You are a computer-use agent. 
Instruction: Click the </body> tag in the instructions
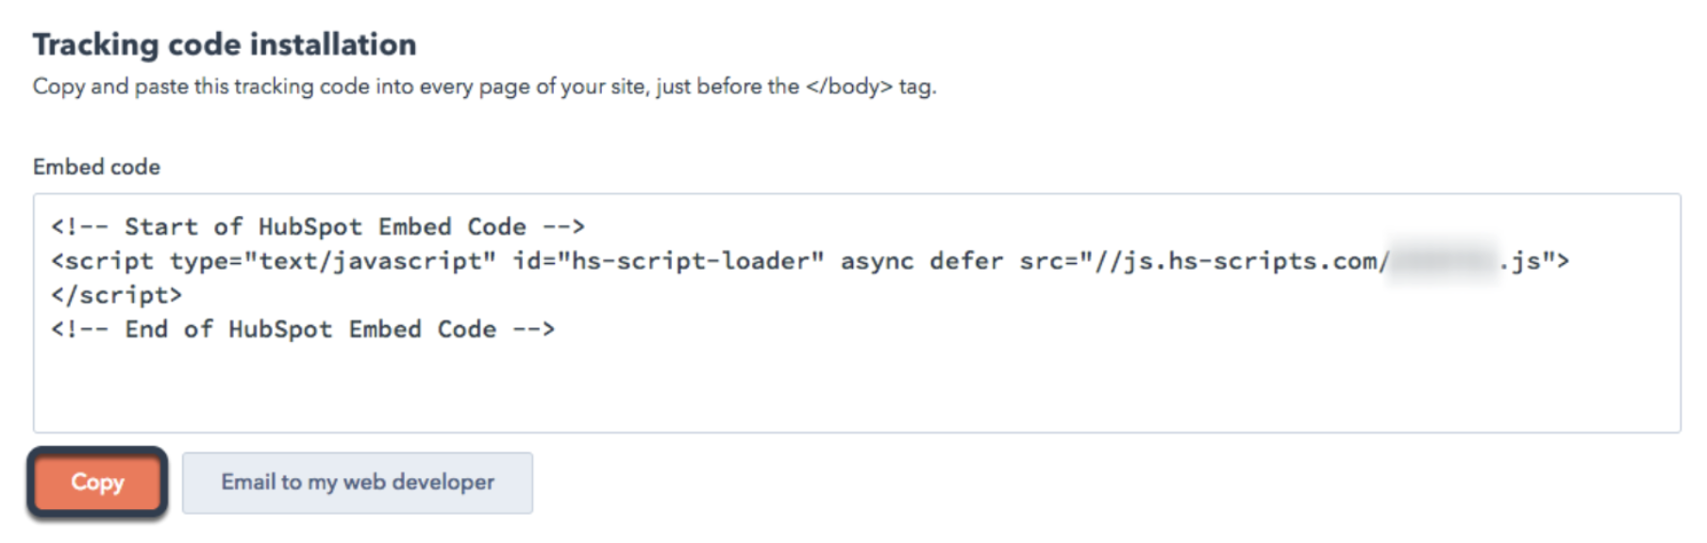[x=848, y=87]
